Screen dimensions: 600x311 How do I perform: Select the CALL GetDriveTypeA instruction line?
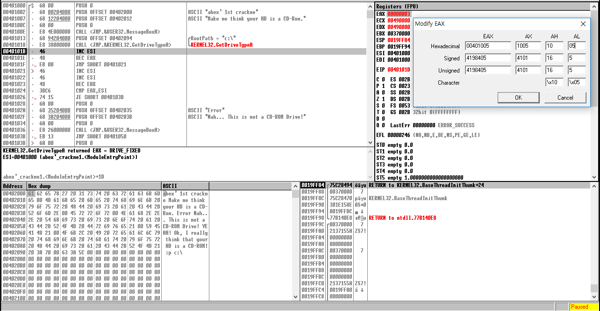tap(184, 45)
